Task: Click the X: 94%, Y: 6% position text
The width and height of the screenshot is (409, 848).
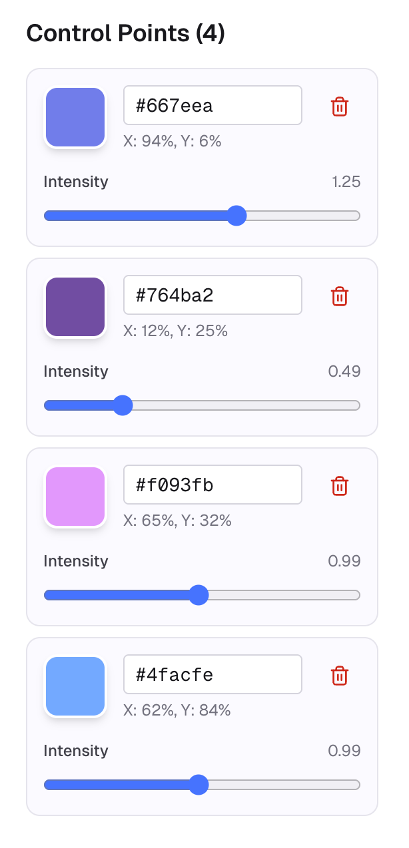Action: pos(173,141)
